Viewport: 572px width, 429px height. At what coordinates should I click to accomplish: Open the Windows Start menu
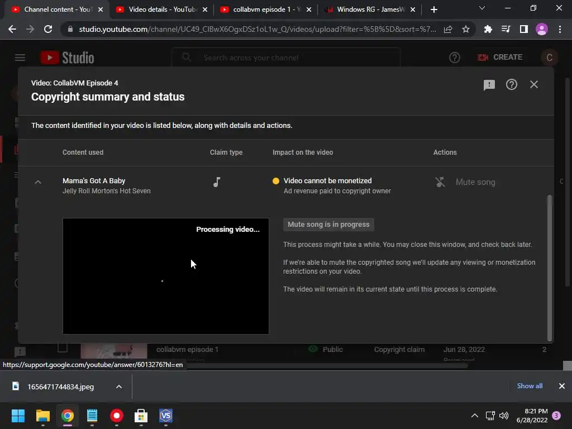pyautogui.click(x=18, y=416)
